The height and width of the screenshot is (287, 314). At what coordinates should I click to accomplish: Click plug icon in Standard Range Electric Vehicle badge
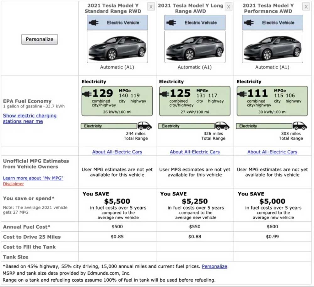point(94,23)
